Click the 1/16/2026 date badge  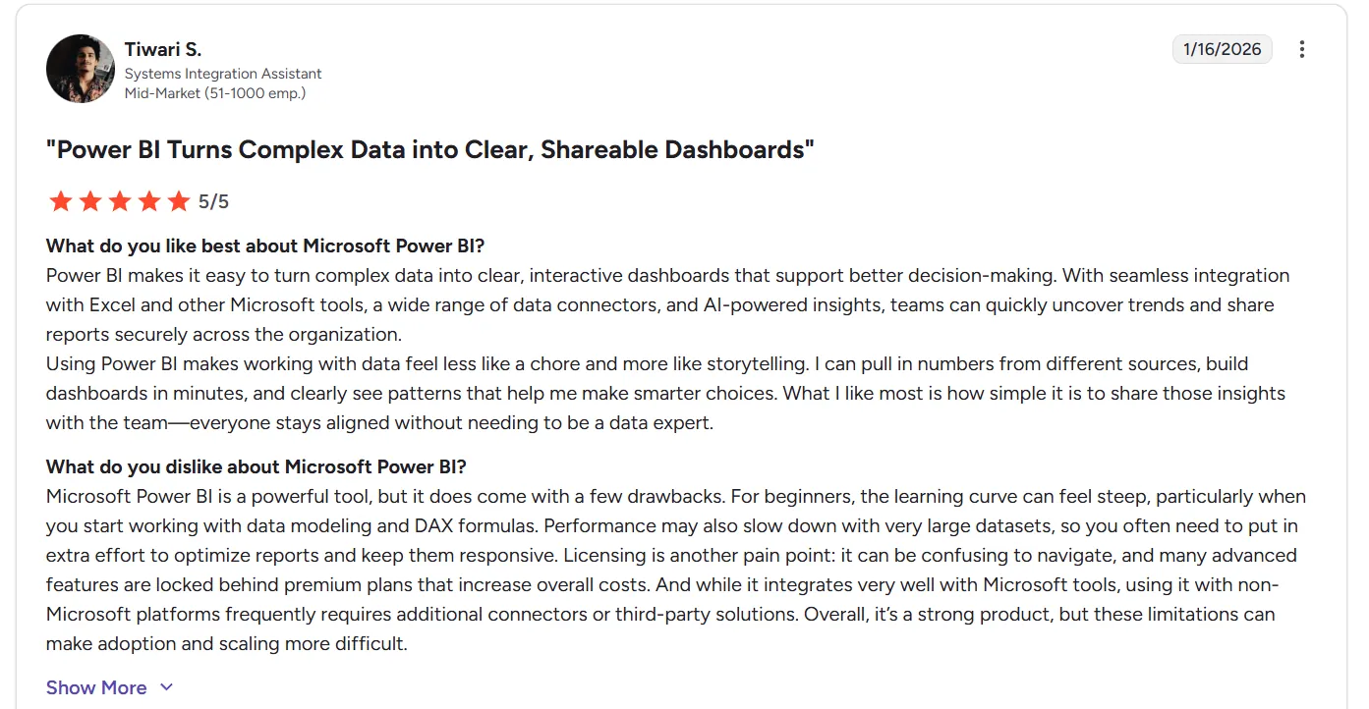point(1223,49)
